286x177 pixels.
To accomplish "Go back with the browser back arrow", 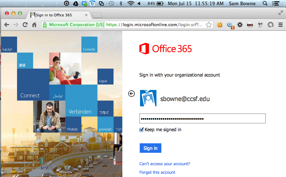I will pos(7,25).
